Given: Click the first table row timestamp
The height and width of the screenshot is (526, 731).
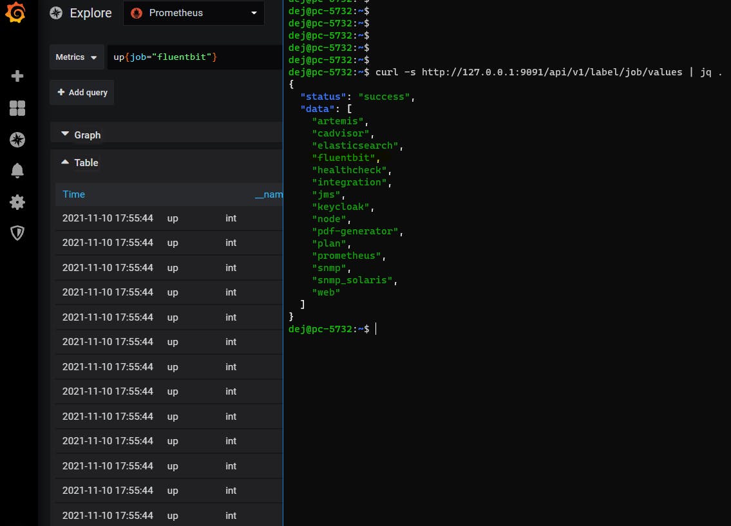Looking at the screenshot, I should pyautogui.click(x=108, y=218).
